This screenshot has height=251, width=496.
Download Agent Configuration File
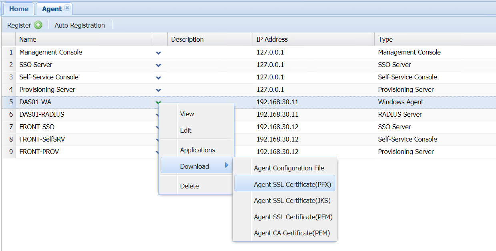289,168
